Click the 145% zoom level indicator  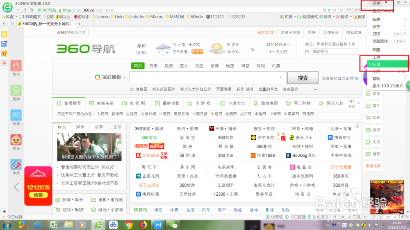(x=403, y=217)
